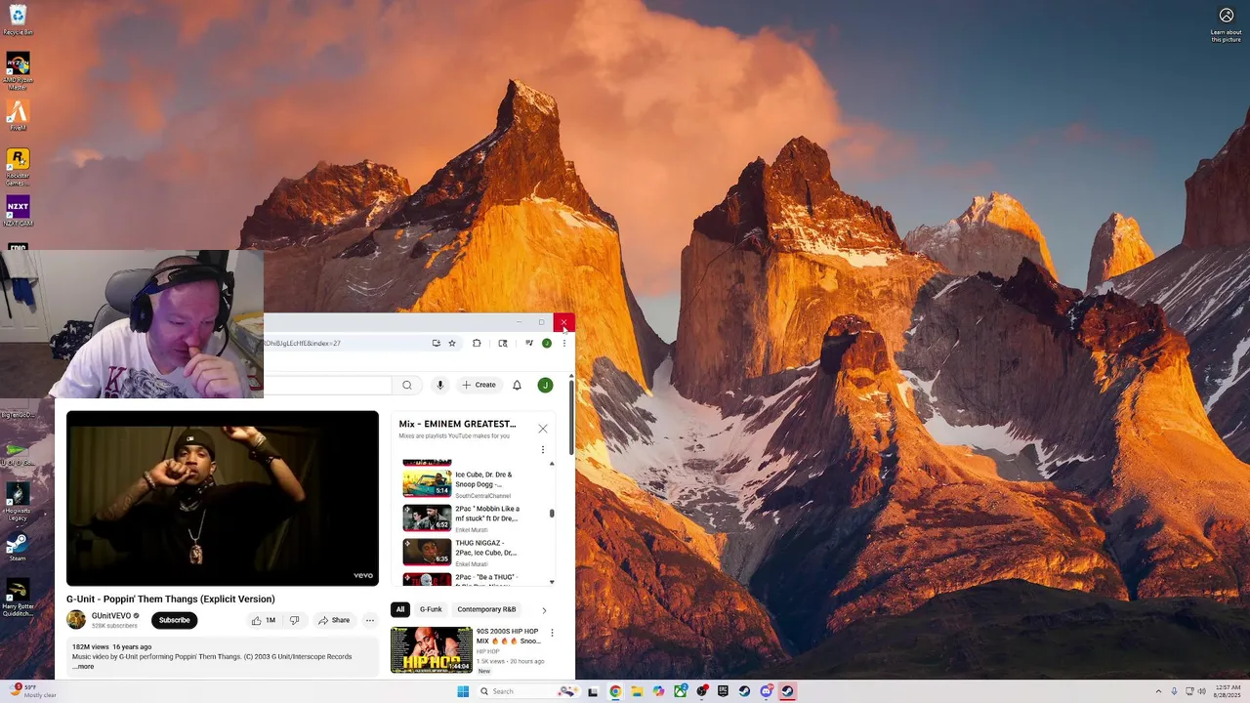Open the Chrome extensions puzzle icon
Viewport: 1250px width, 703px height.
(x=477, y=343)
